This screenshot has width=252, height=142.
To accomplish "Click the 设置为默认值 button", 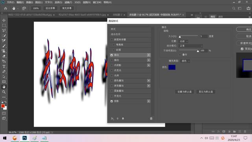I will pyautogui.click(x=185, y=92).
